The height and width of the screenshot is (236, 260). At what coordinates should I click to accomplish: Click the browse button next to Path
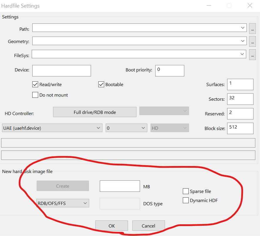tap(252, 28)
